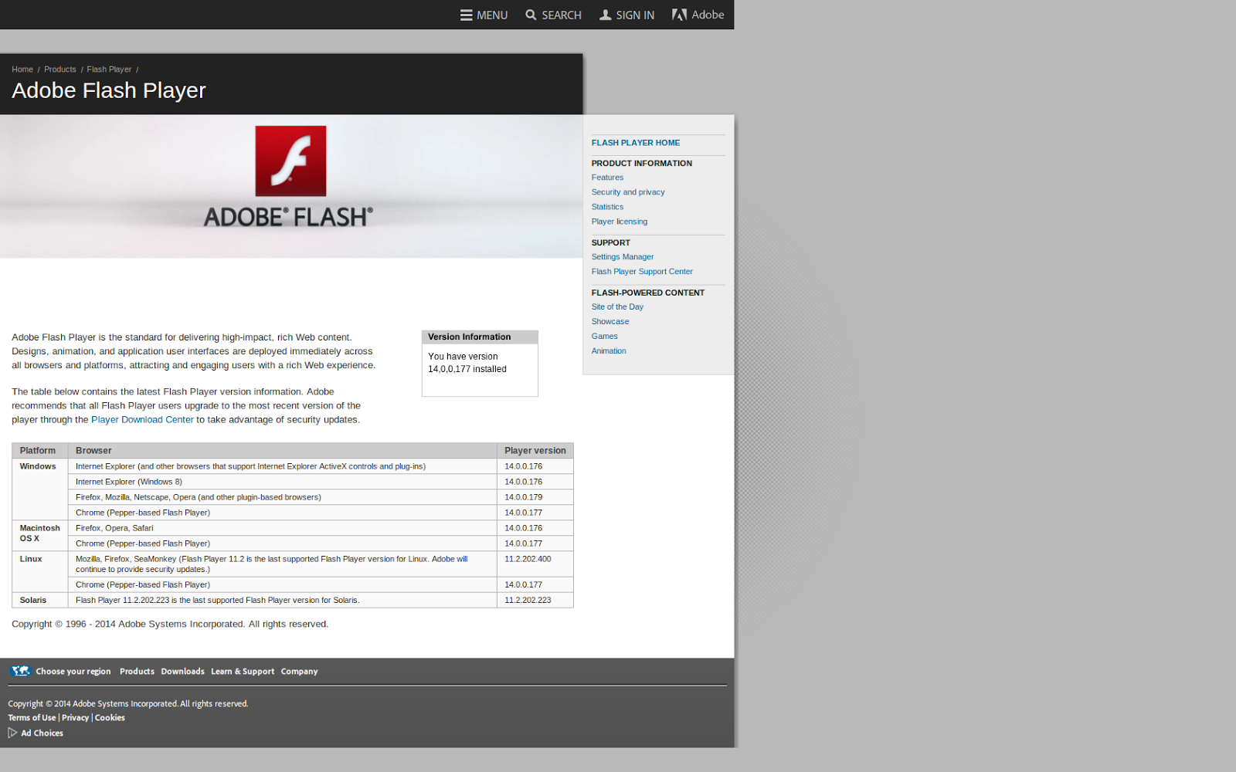
Task: Click SEARCH label in top bar
Action: [562, 15]
